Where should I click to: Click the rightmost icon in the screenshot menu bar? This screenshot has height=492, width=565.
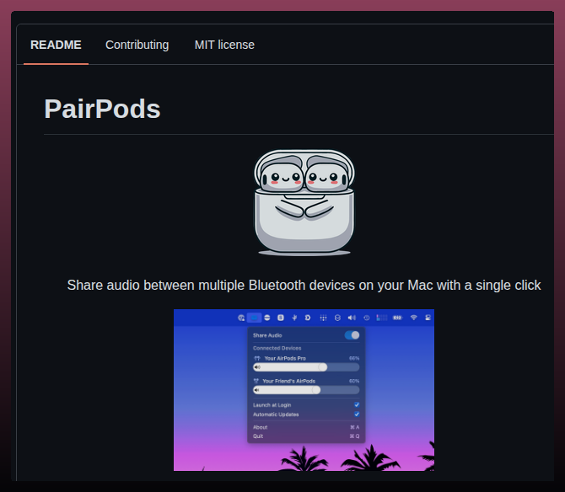click(428, 318)
